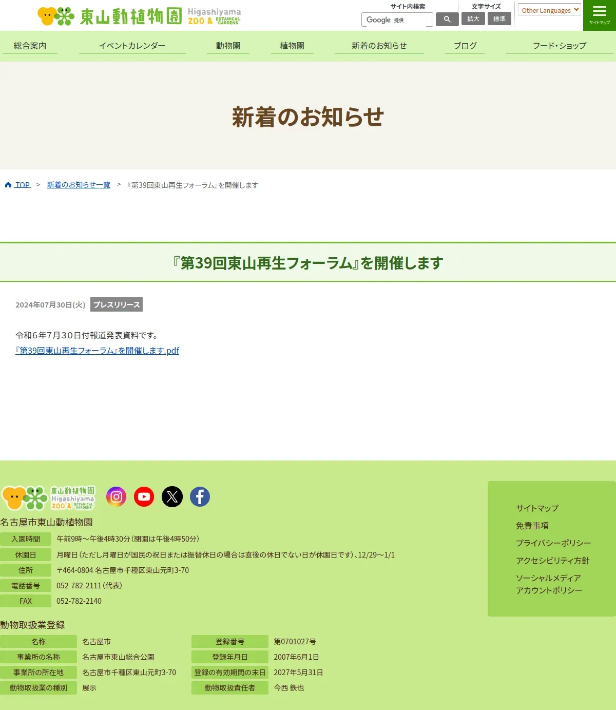Open the イベントカレンダー menu item
The height and width of the screenshot is (710, 616).
pos(132,46)
